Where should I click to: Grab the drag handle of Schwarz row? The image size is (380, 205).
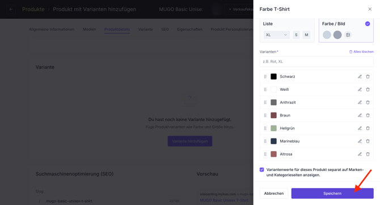coord(265,77)
